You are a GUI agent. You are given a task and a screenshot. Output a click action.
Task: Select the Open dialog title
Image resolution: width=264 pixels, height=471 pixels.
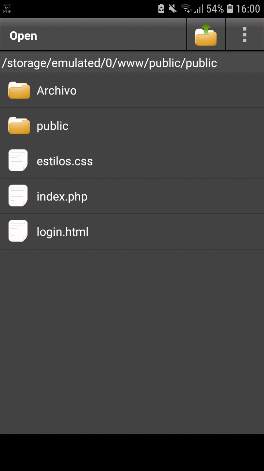(x=23, y=35)
